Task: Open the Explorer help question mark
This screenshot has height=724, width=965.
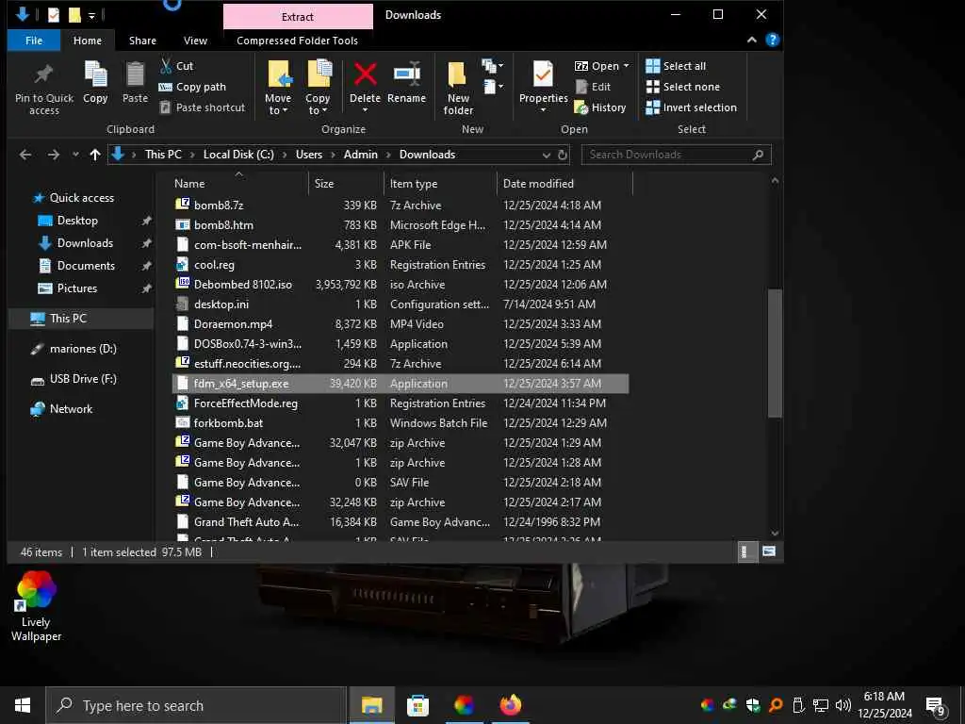Action: [x=772, y=40]
